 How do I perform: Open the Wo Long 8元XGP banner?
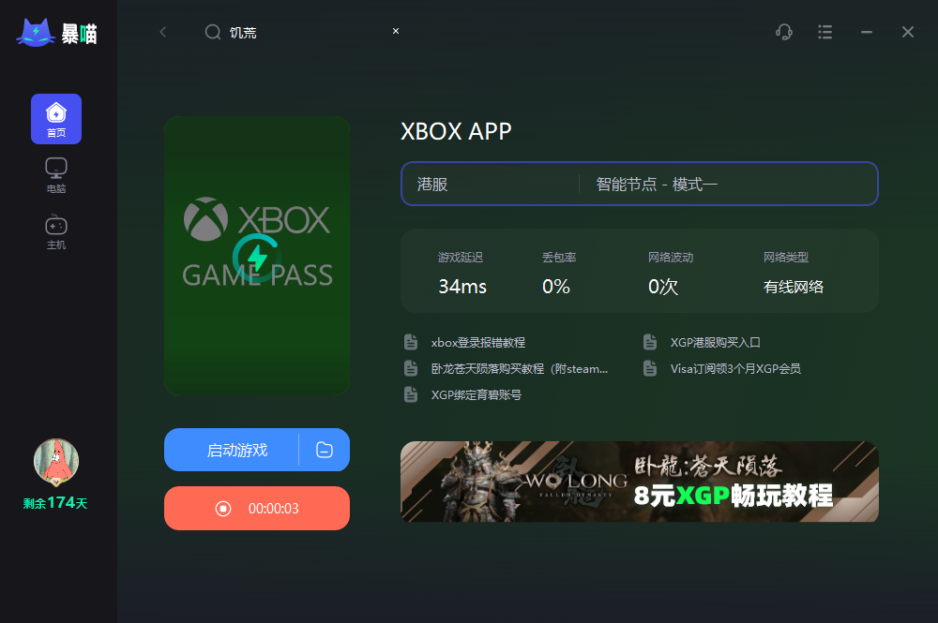tap(640, 482)
